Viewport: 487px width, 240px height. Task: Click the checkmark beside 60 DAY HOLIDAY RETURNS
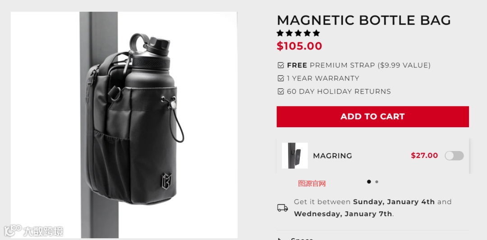click(x=281, y=91)
